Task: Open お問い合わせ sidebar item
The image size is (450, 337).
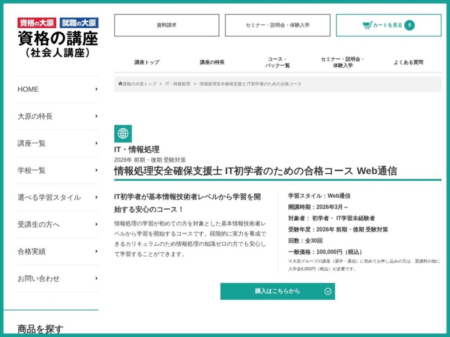Action: click(x=58, y=278)
